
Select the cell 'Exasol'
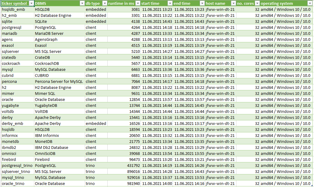pyautogui.click(x=60, y=45)
